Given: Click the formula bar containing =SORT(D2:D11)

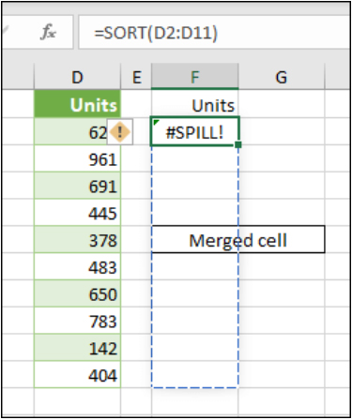Looking at the screenshot, I should coord(214,32).
